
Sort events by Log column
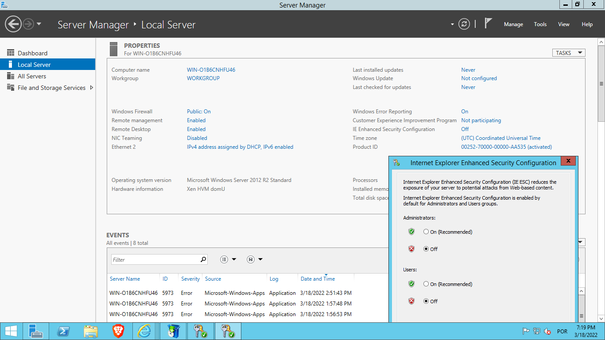[274, 279]
